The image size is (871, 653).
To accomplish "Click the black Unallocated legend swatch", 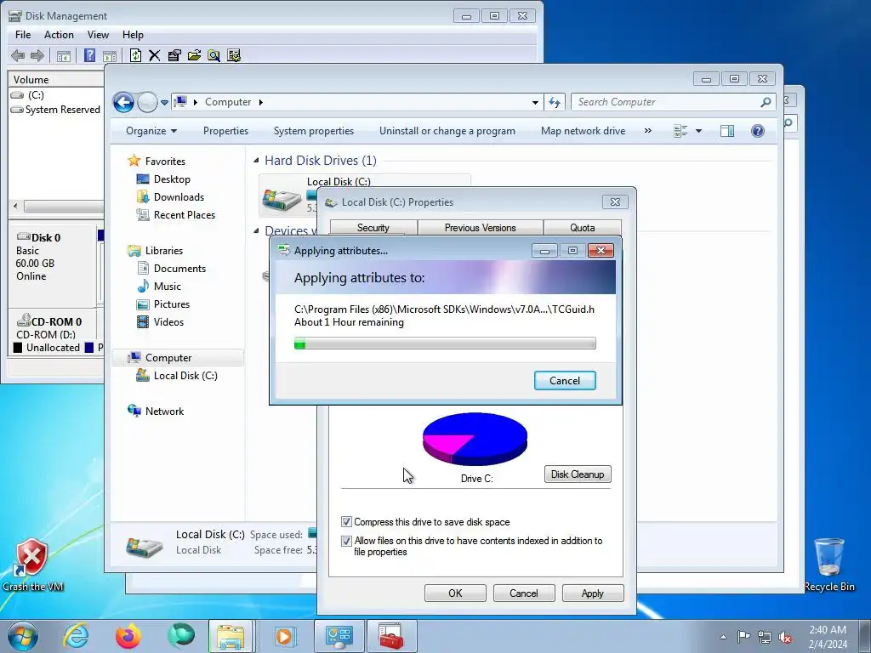I will click(18, 348).
